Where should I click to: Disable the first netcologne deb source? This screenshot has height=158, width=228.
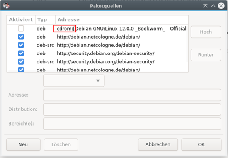point(21,37)
